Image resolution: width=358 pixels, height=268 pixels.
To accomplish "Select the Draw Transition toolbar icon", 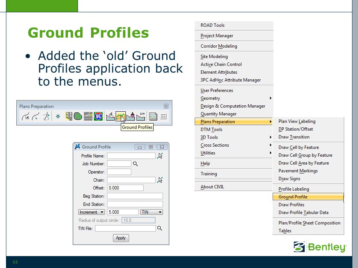I will [46, 117].
